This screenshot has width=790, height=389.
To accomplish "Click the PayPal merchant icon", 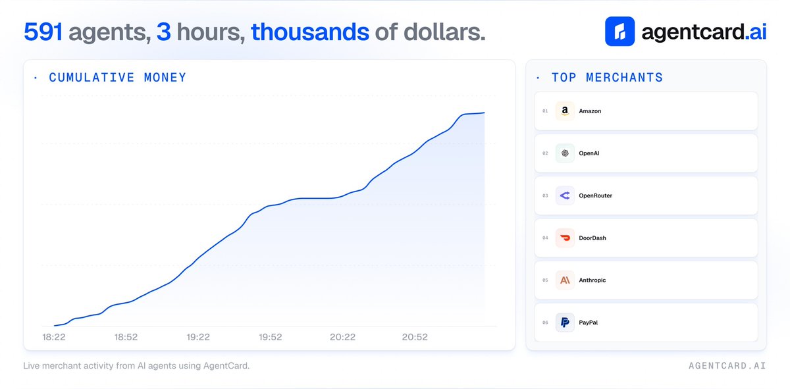I will [x=565, y=323].
